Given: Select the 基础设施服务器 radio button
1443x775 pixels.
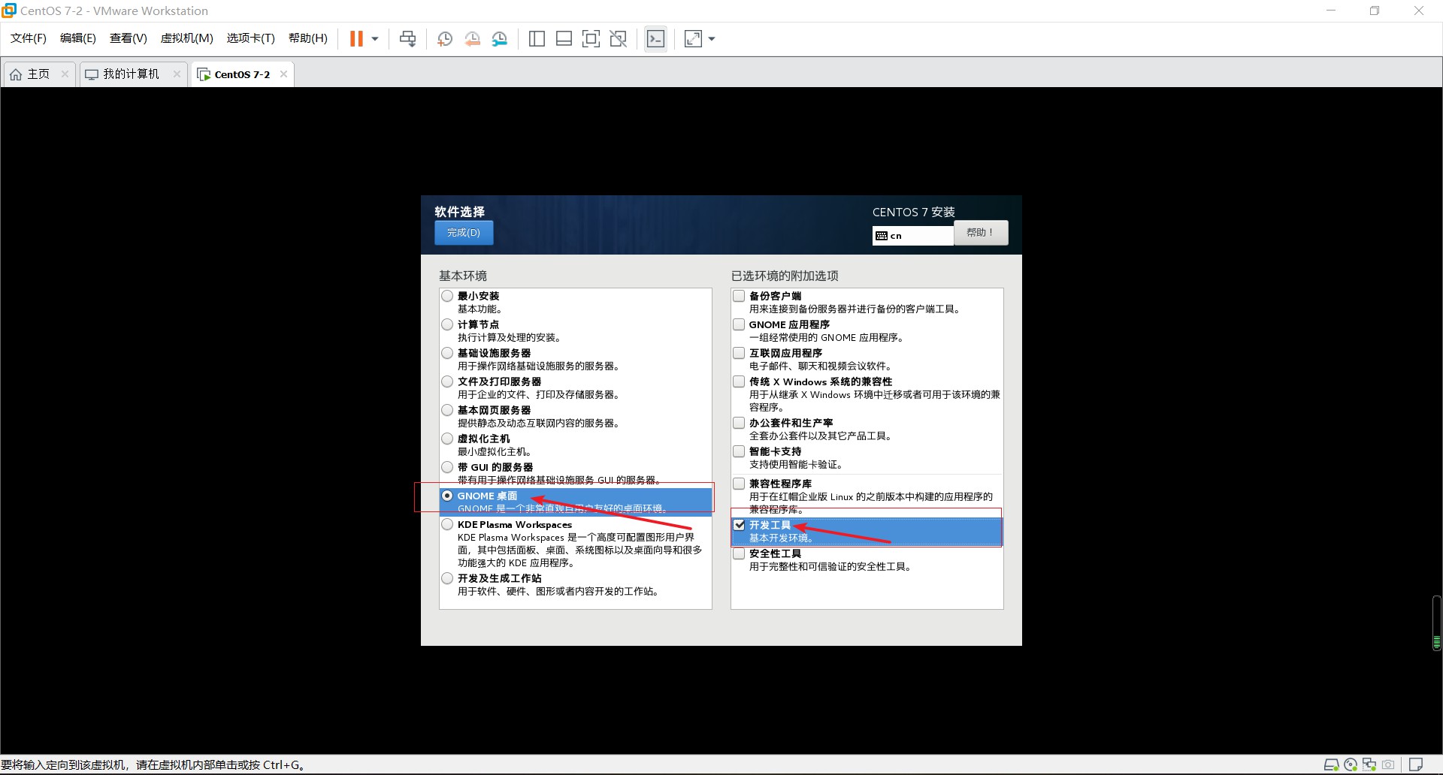Looking at the screenshot, I should pyautogui.click(x=447, y=353).
